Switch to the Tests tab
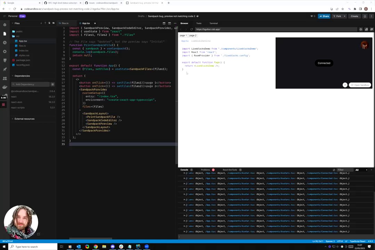The width and height of the screenshot is (375, 250). (199, 23)
